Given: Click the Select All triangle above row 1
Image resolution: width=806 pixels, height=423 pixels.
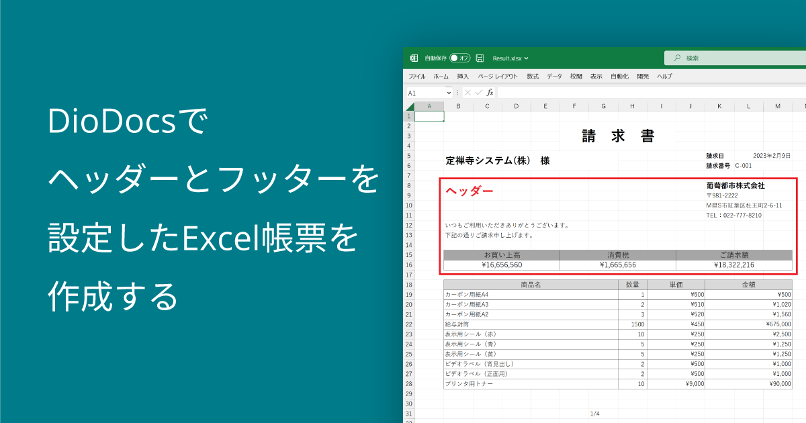Looking at the screenshot, I should [x=409, y=106].
